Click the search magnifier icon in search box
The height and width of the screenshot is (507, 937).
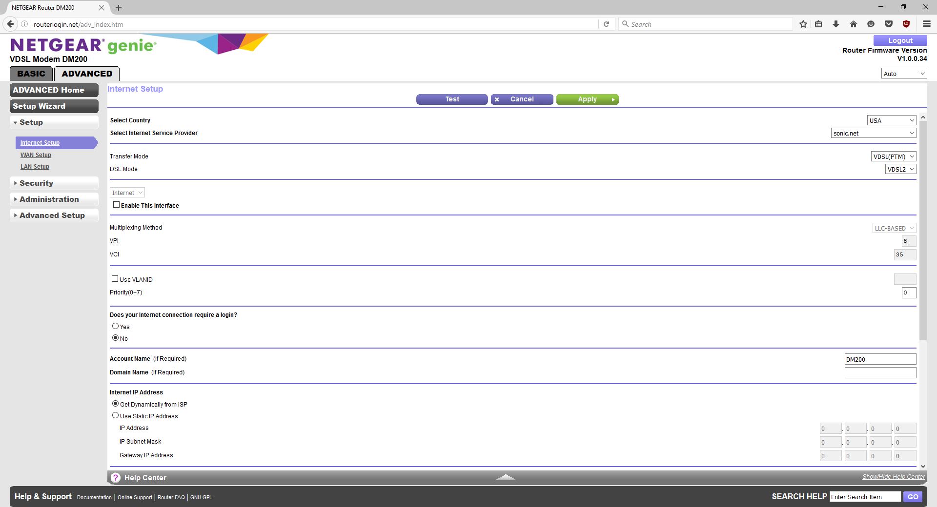pyautogui.click(x=625, y=24)
